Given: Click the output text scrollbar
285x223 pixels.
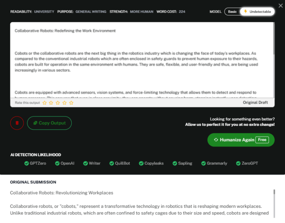Looking at the screenshot, I should pyautogui.click(x=273, y=41).
